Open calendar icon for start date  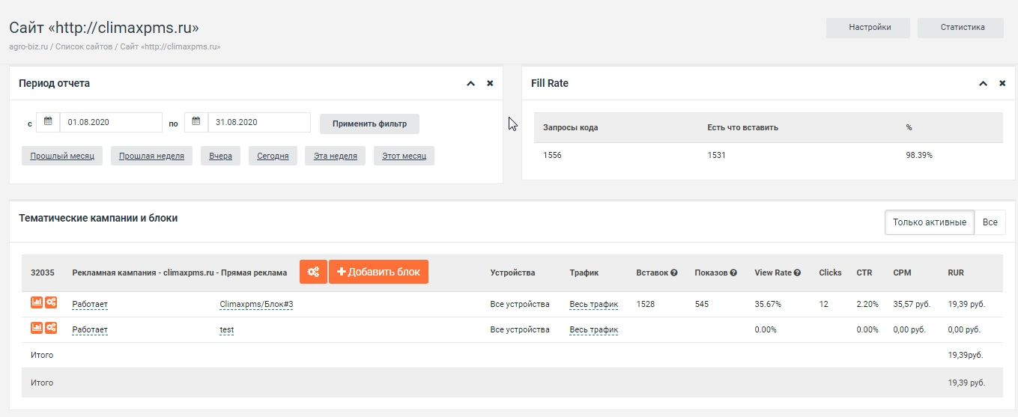tap(48, 122)
